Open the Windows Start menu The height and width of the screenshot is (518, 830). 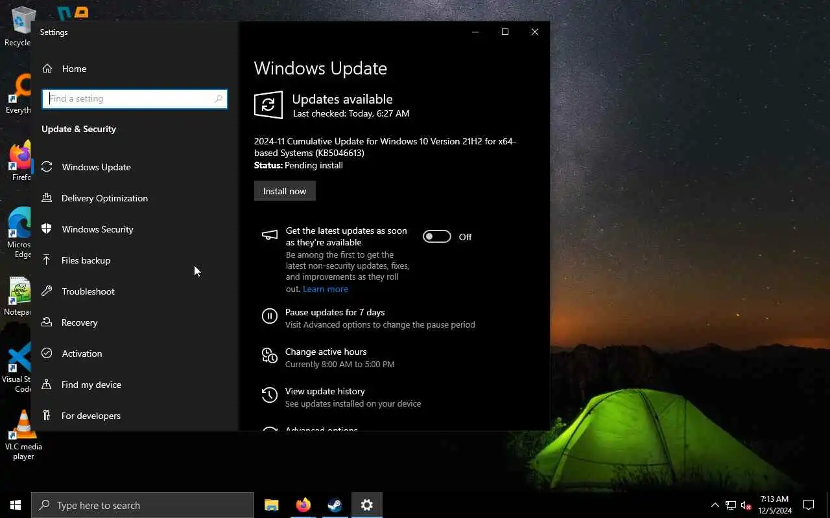[16, 505]
